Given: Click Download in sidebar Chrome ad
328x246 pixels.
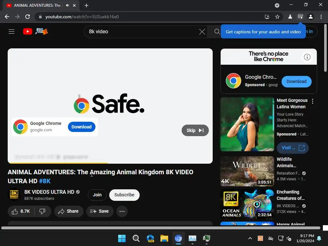Looking at the screenshot, I should point(296,82).
